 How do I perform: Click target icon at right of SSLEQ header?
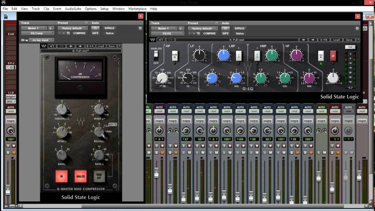357,28
